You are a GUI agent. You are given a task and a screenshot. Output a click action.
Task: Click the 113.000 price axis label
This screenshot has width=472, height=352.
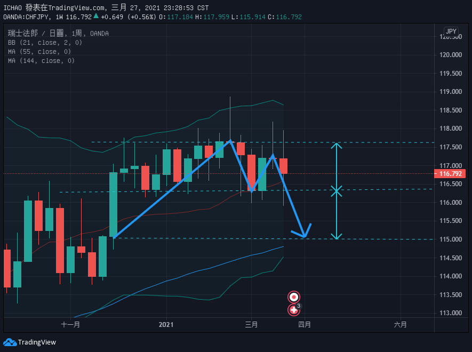click(451, 313)
